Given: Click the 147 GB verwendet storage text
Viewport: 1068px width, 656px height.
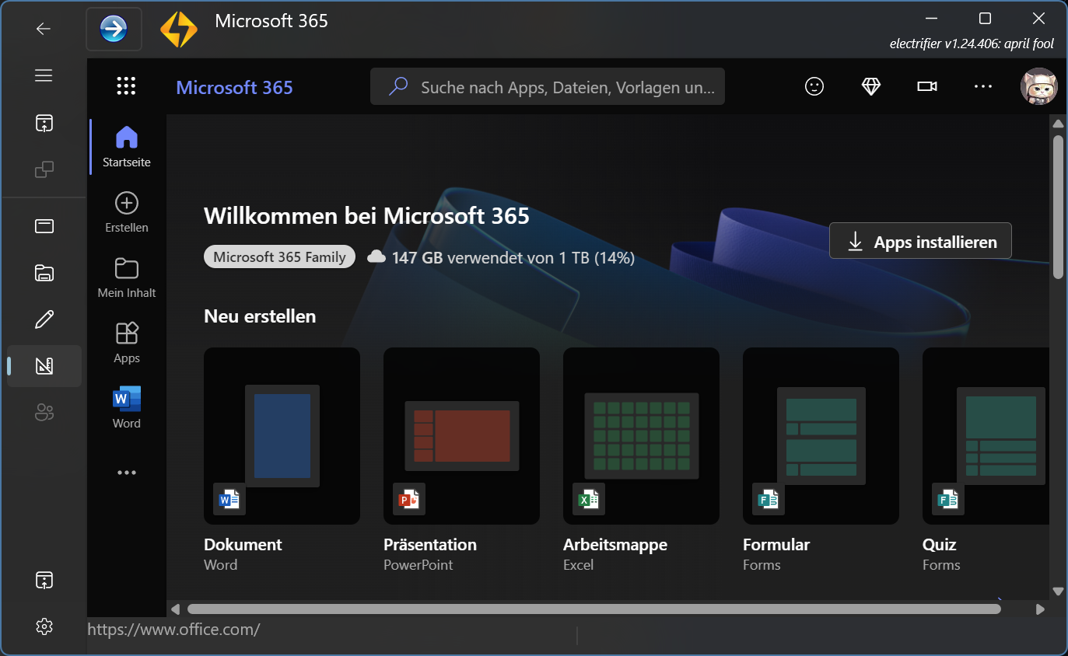Looking at the screenshot, I should [x=513, y=257].
